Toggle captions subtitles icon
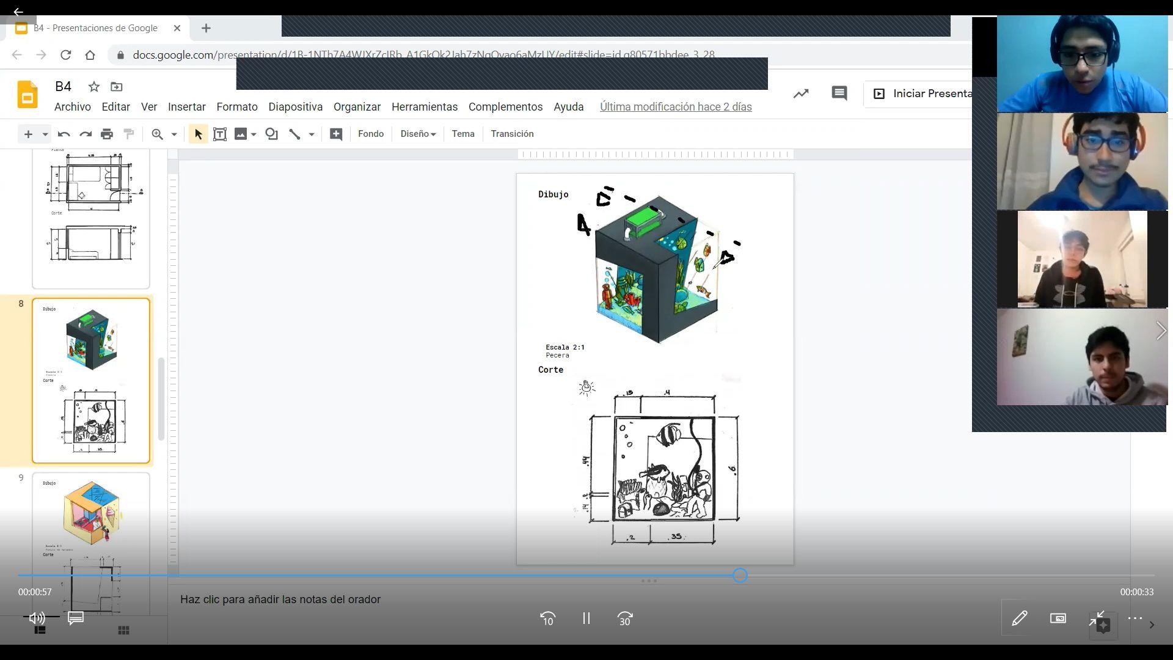The height and width of the screenshot is (660, 1173). [76, 618]
